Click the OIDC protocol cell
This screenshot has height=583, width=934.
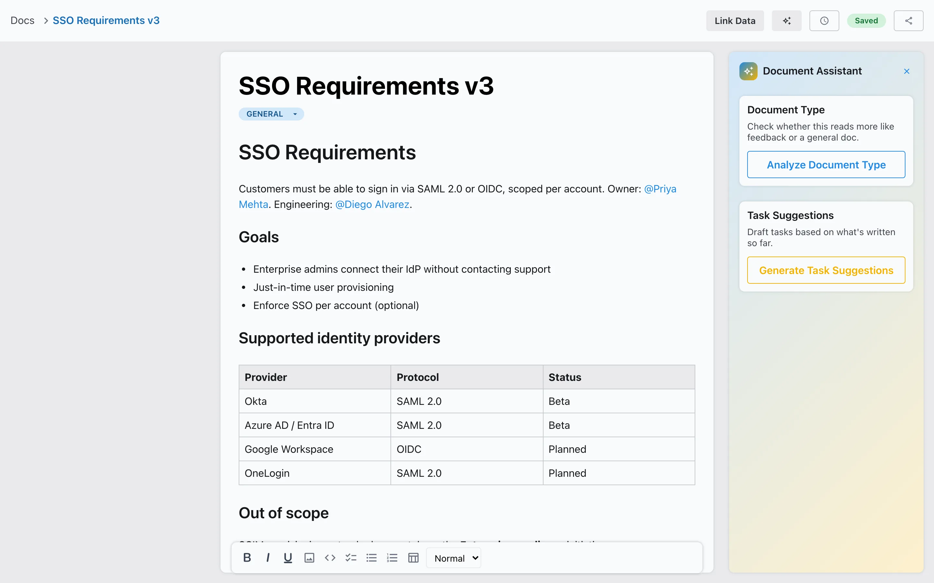(x=467, y=449)
